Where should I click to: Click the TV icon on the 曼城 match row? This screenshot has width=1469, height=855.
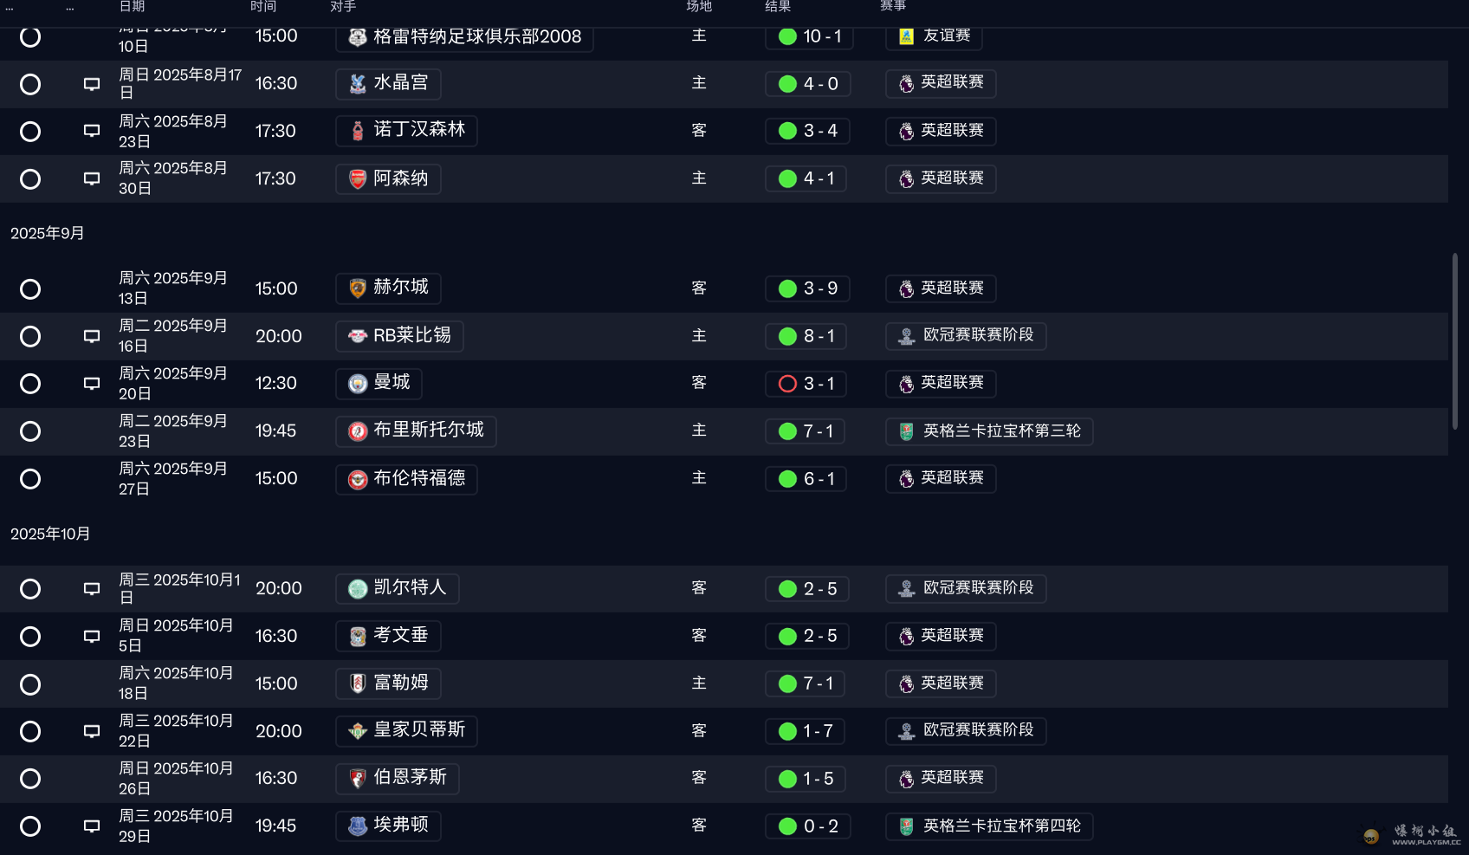click(91, 384)
